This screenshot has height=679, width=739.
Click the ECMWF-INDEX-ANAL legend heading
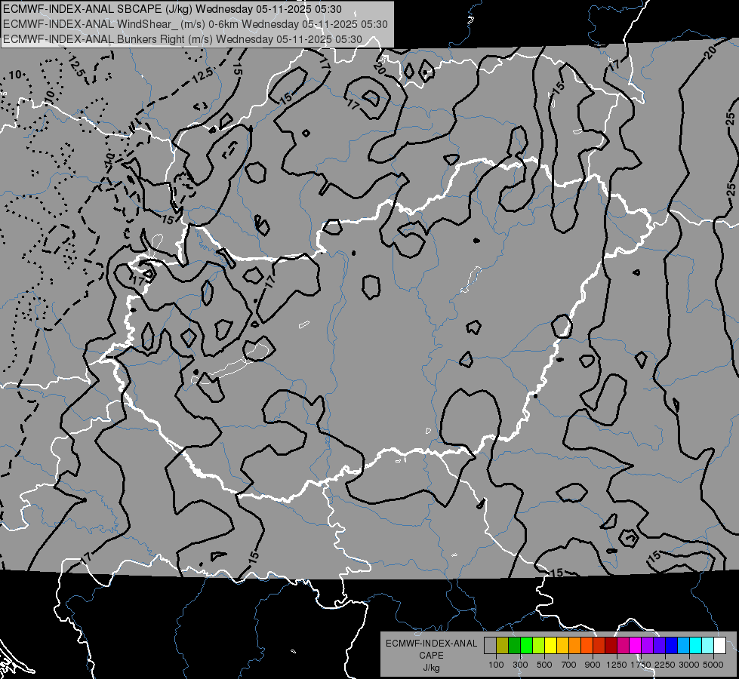pos(431,644)
